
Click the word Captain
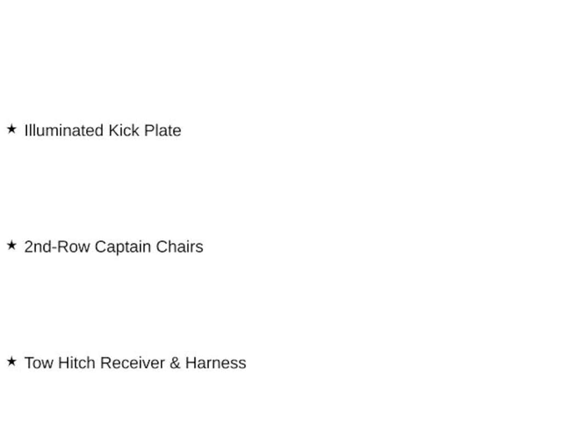pyautogui.click(x=123, y=247)
